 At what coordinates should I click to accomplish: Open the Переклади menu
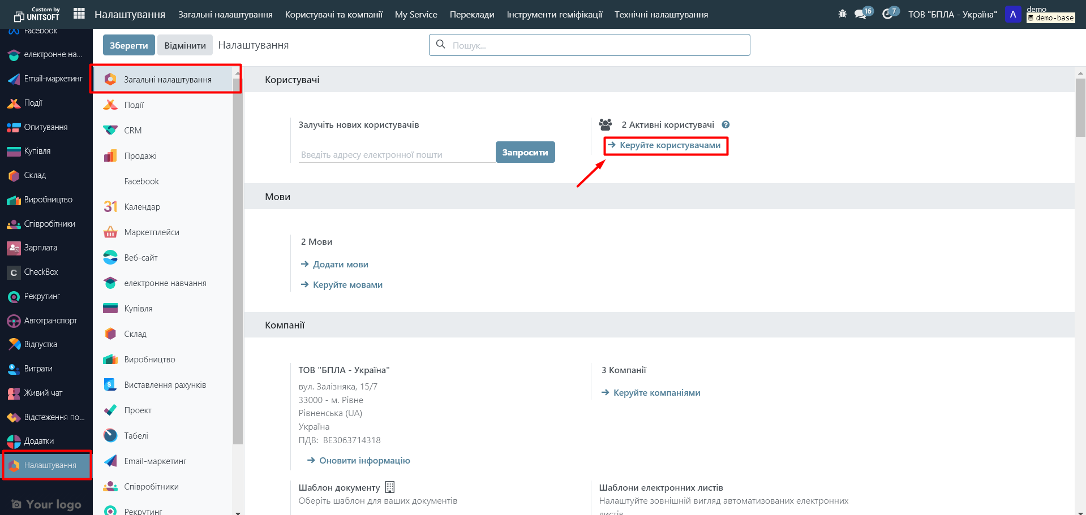[x=471, y=14]
